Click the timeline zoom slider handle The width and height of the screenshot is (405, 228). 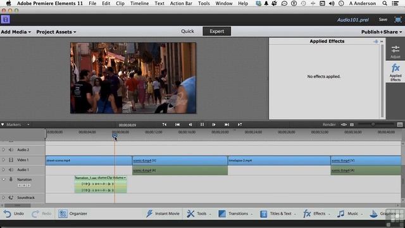point(373,124)
